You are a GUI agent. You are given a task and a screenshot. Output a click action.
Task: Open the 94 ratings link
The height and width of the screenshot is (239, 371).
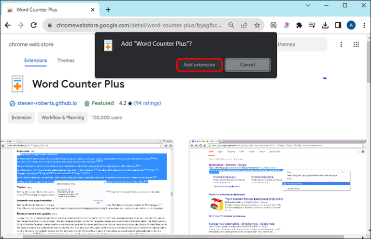coord(147,103)
